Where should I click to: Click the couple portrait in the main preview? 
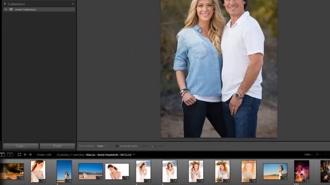(x=219, y=68)
